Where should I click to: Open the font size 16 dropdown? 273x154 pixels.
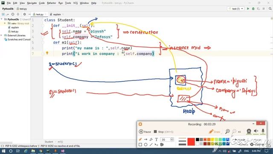click(x=172, y=139)
